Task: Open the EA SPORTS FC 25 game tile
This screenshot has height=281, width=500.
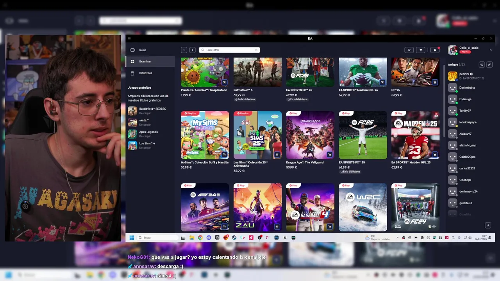Action: click(363, 135)
